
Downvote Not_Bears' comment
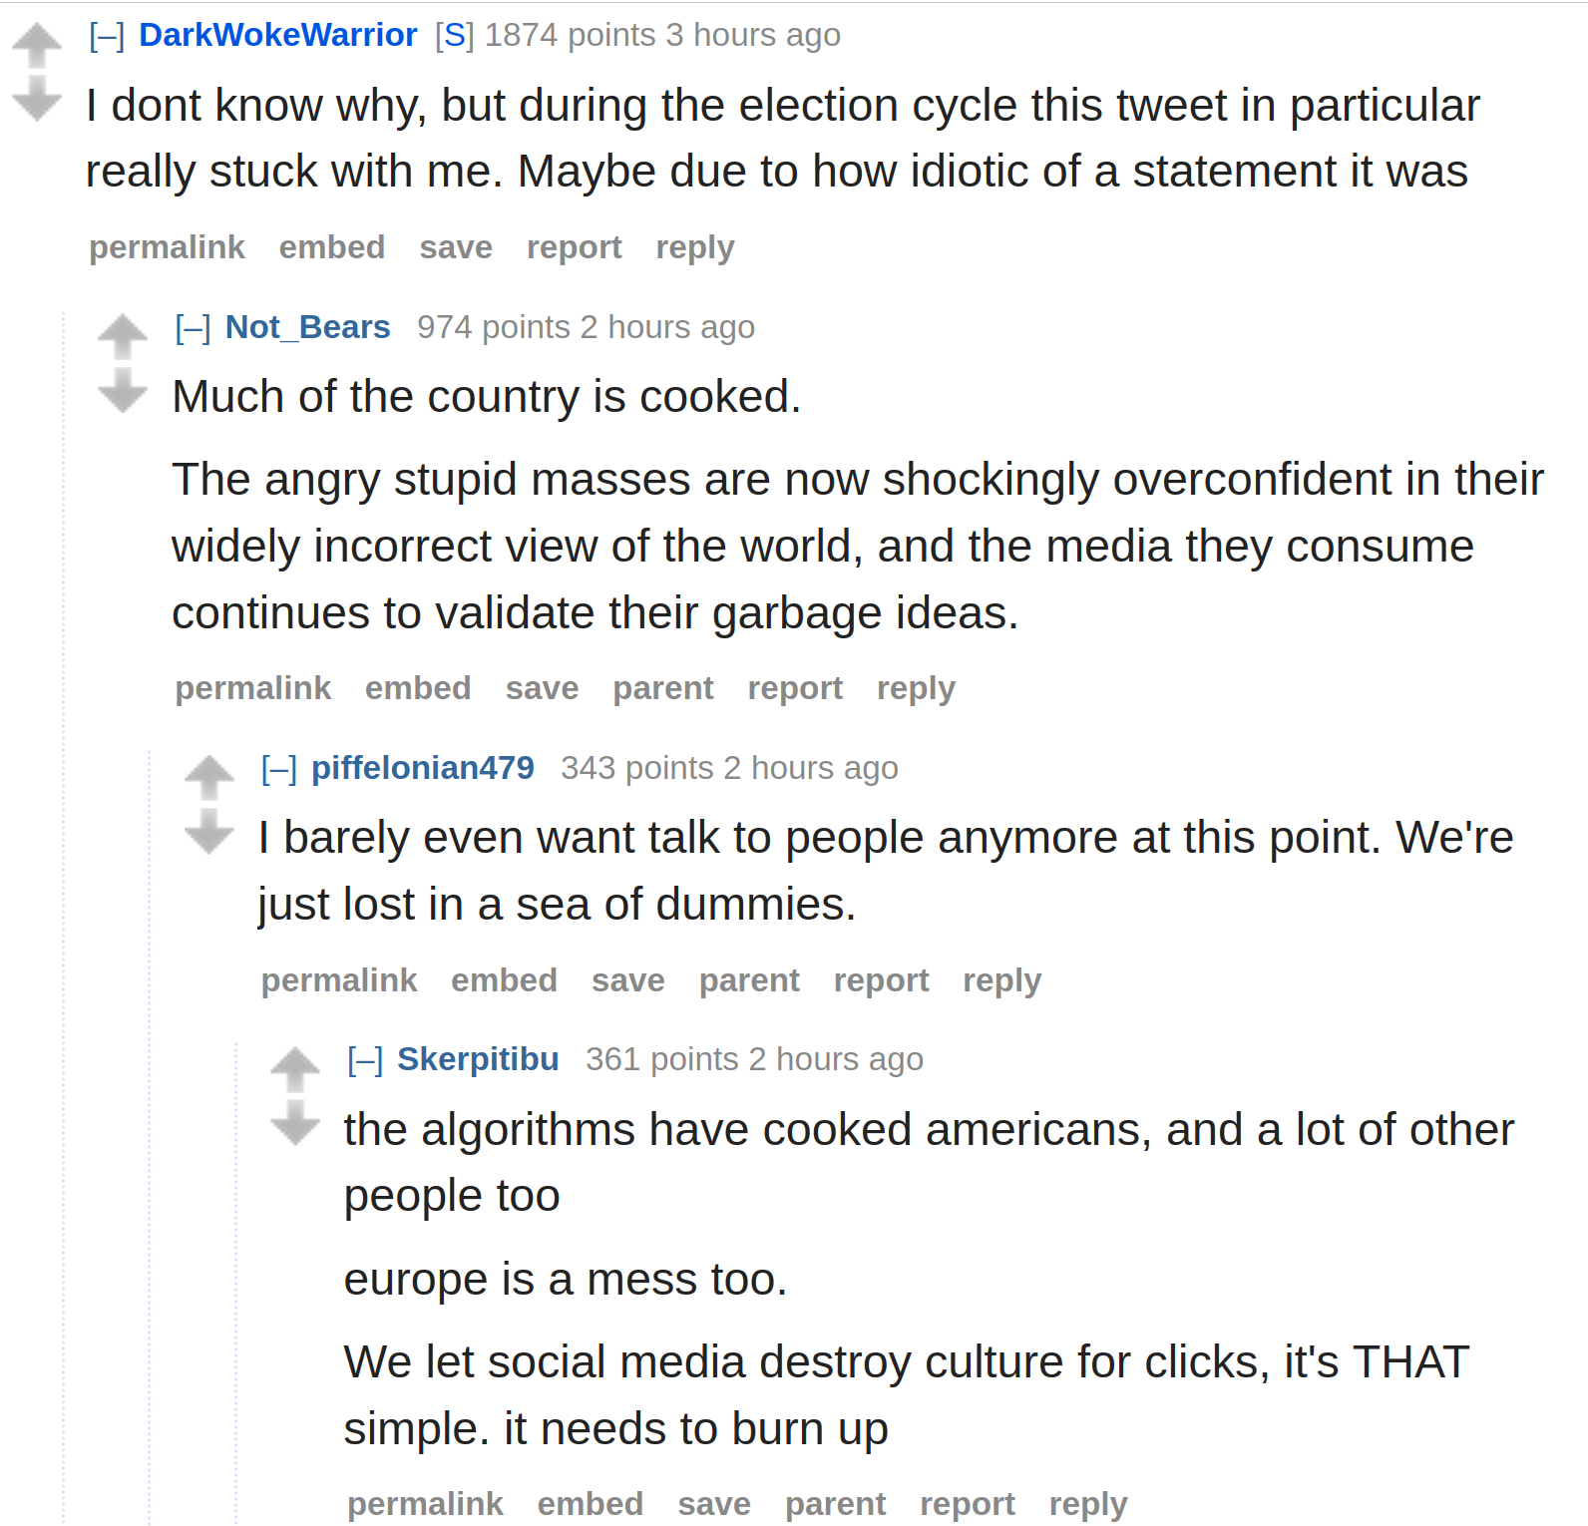pyautogui.click(x=123, y=390)
